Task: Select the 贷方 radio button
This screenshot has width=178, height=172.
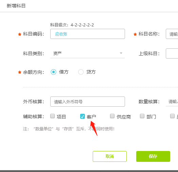Action: pyautogui.click(x=81, y=72)
